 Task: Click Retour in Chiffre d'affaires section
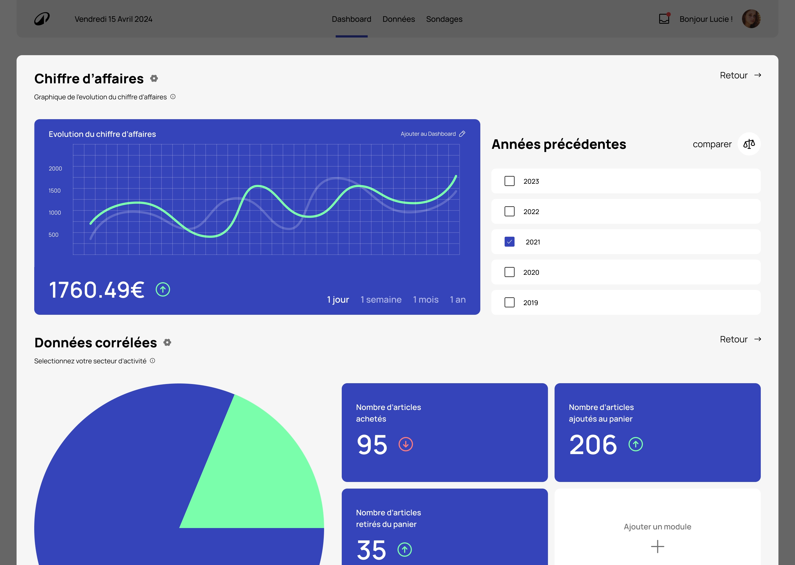click(733, 75)
